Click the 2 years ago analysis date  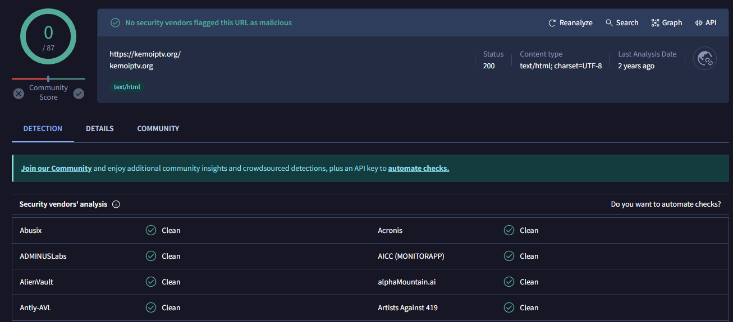[x=636, y=66]
